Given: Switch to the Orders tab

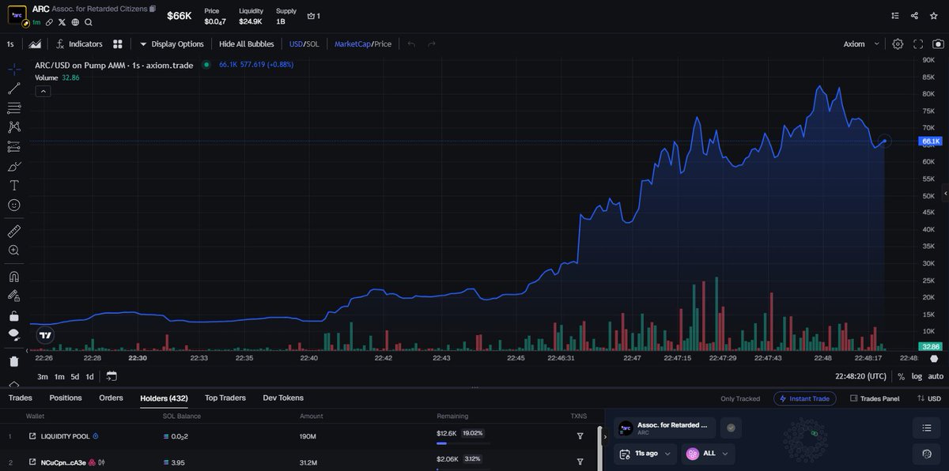Looking at the screenshot, I should (x=111, y=398).
